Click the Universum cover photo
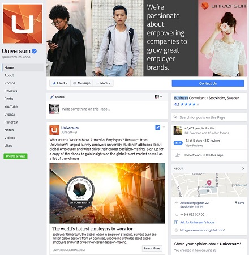 click(147, 38)
